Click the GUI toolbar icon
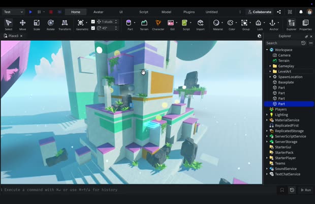The width and height of the screenshot is (315, 204). coord(171,23)
